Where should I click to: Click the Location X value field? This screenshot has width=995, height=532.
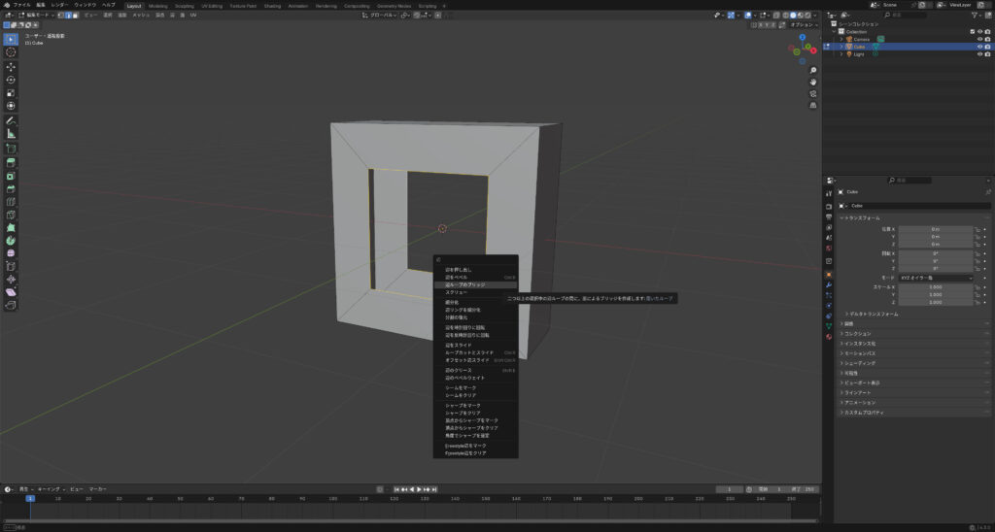(x=936, y=229)
